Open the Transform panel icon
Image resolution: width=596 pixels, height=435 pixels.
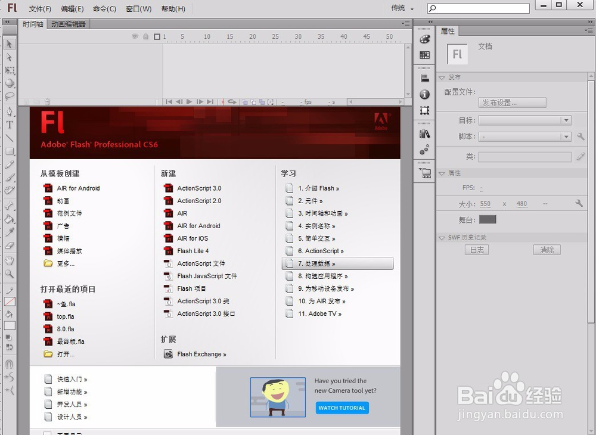click(424, 111)
